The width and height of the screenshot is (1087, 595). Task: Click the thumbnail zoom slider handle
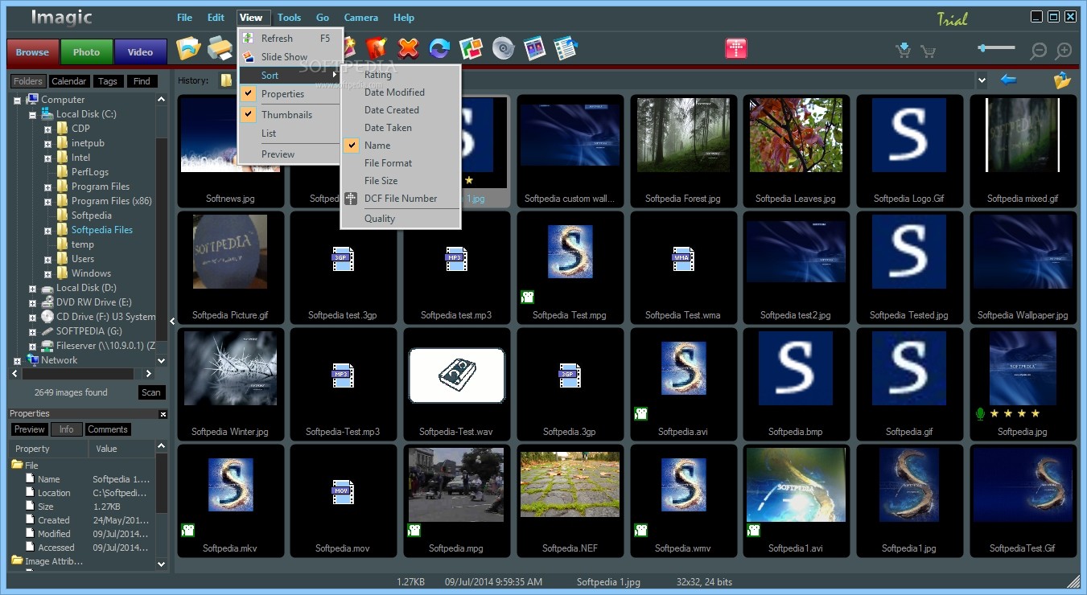tap(982, 48)
